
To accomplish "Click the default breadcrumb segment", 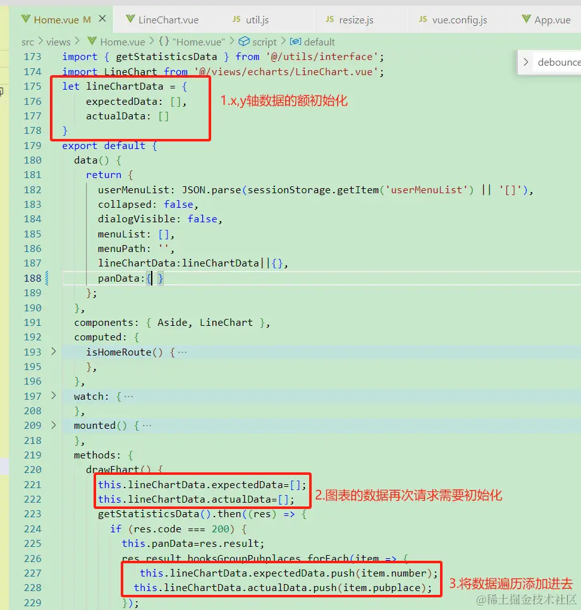I will [319, 42].
